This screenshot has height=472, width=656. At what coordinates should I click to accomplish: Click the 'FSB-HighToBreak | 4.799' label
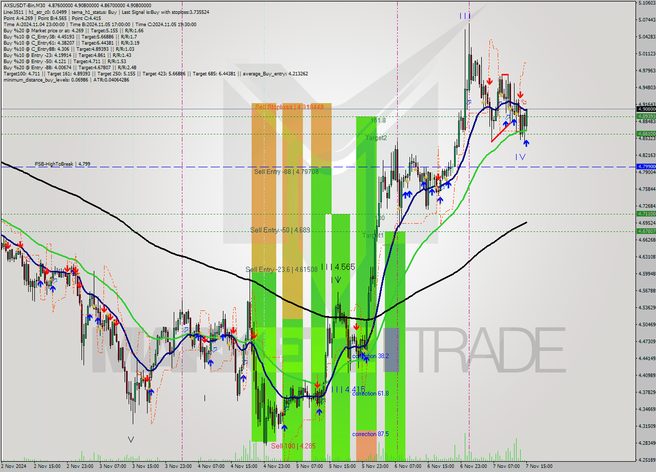63,164
